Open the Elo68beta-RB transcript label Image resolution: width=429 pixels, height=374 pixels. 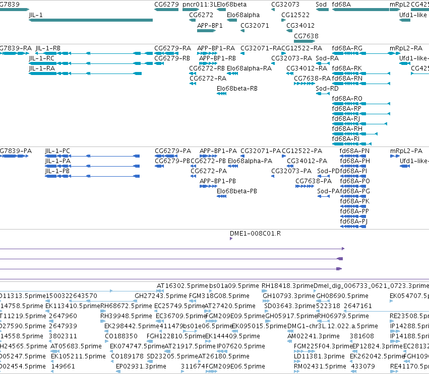pyautogui.click(x=237, y=89)
